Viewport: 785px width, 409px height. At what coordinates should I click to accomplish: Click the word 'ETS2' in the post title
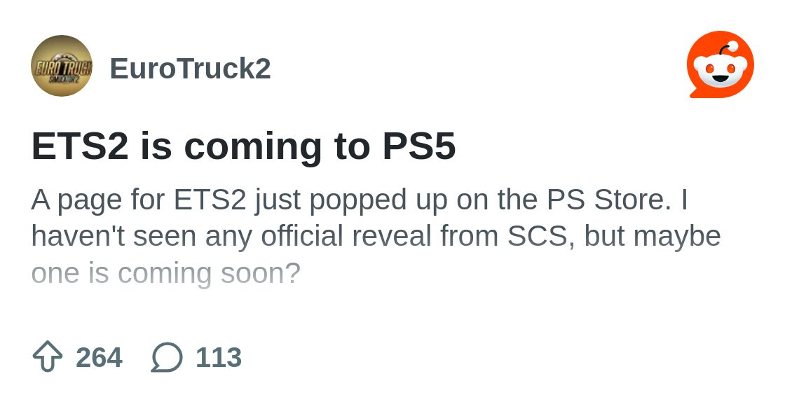(x=80, y=146)
